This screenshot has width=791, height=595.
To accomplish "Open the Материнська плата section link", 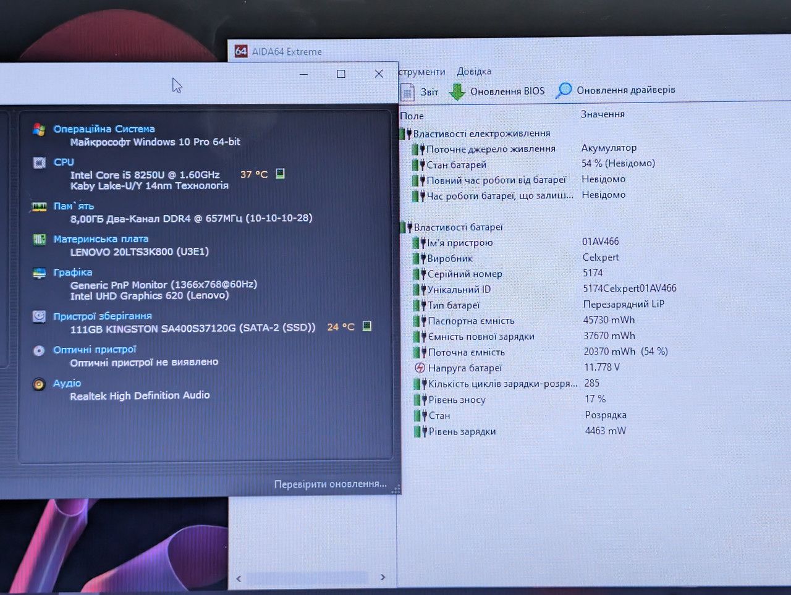I will click(101, 238).
